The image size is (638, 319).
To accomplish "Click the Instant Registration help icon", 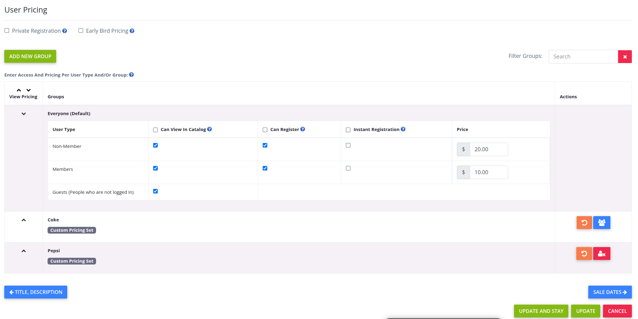I will click(x=403, y=129).
